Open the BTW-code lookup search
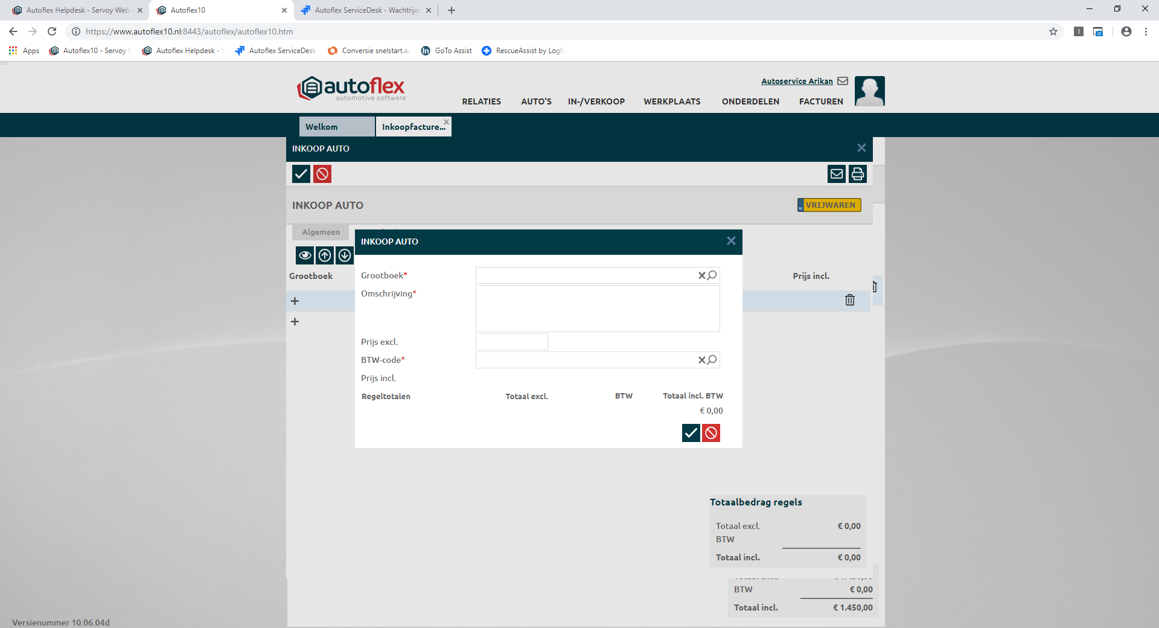 pyautogui.click(x=712, y=360)
